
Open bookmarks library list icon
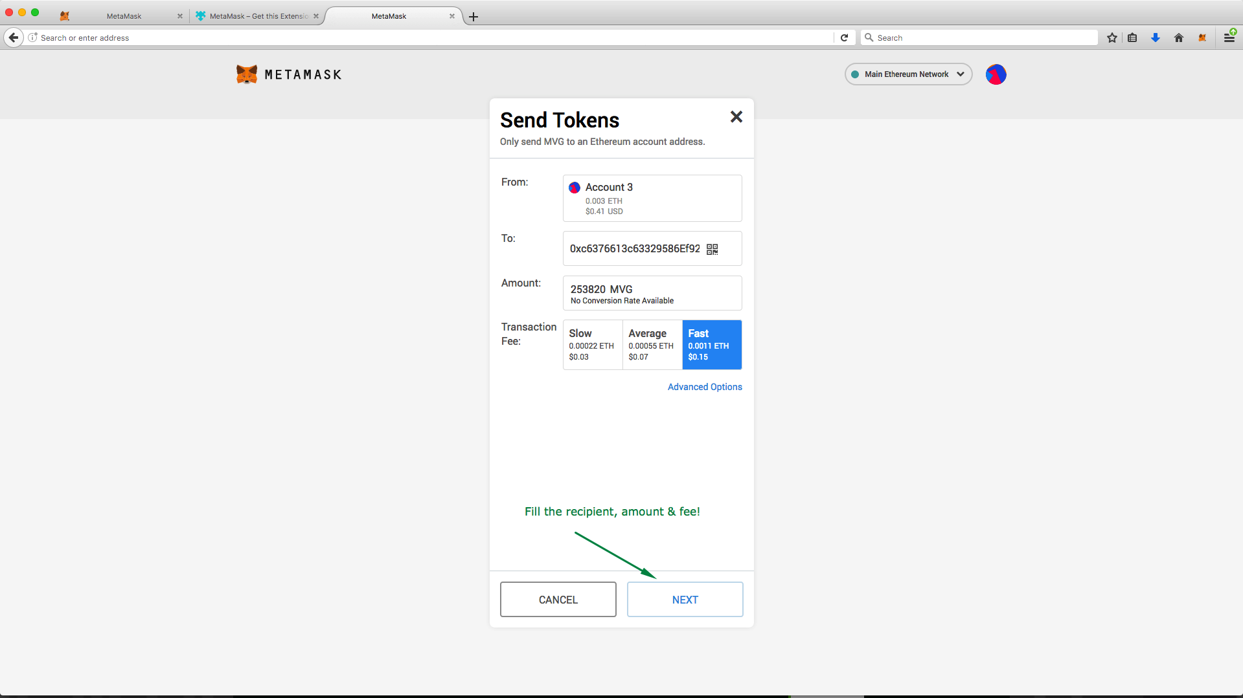(1132, 38)
